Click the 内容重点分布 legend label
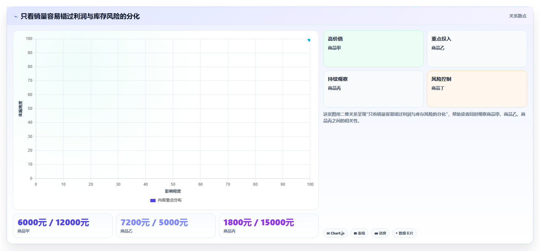Viewport: 540px width, 251px height. [x=170, y=200]
